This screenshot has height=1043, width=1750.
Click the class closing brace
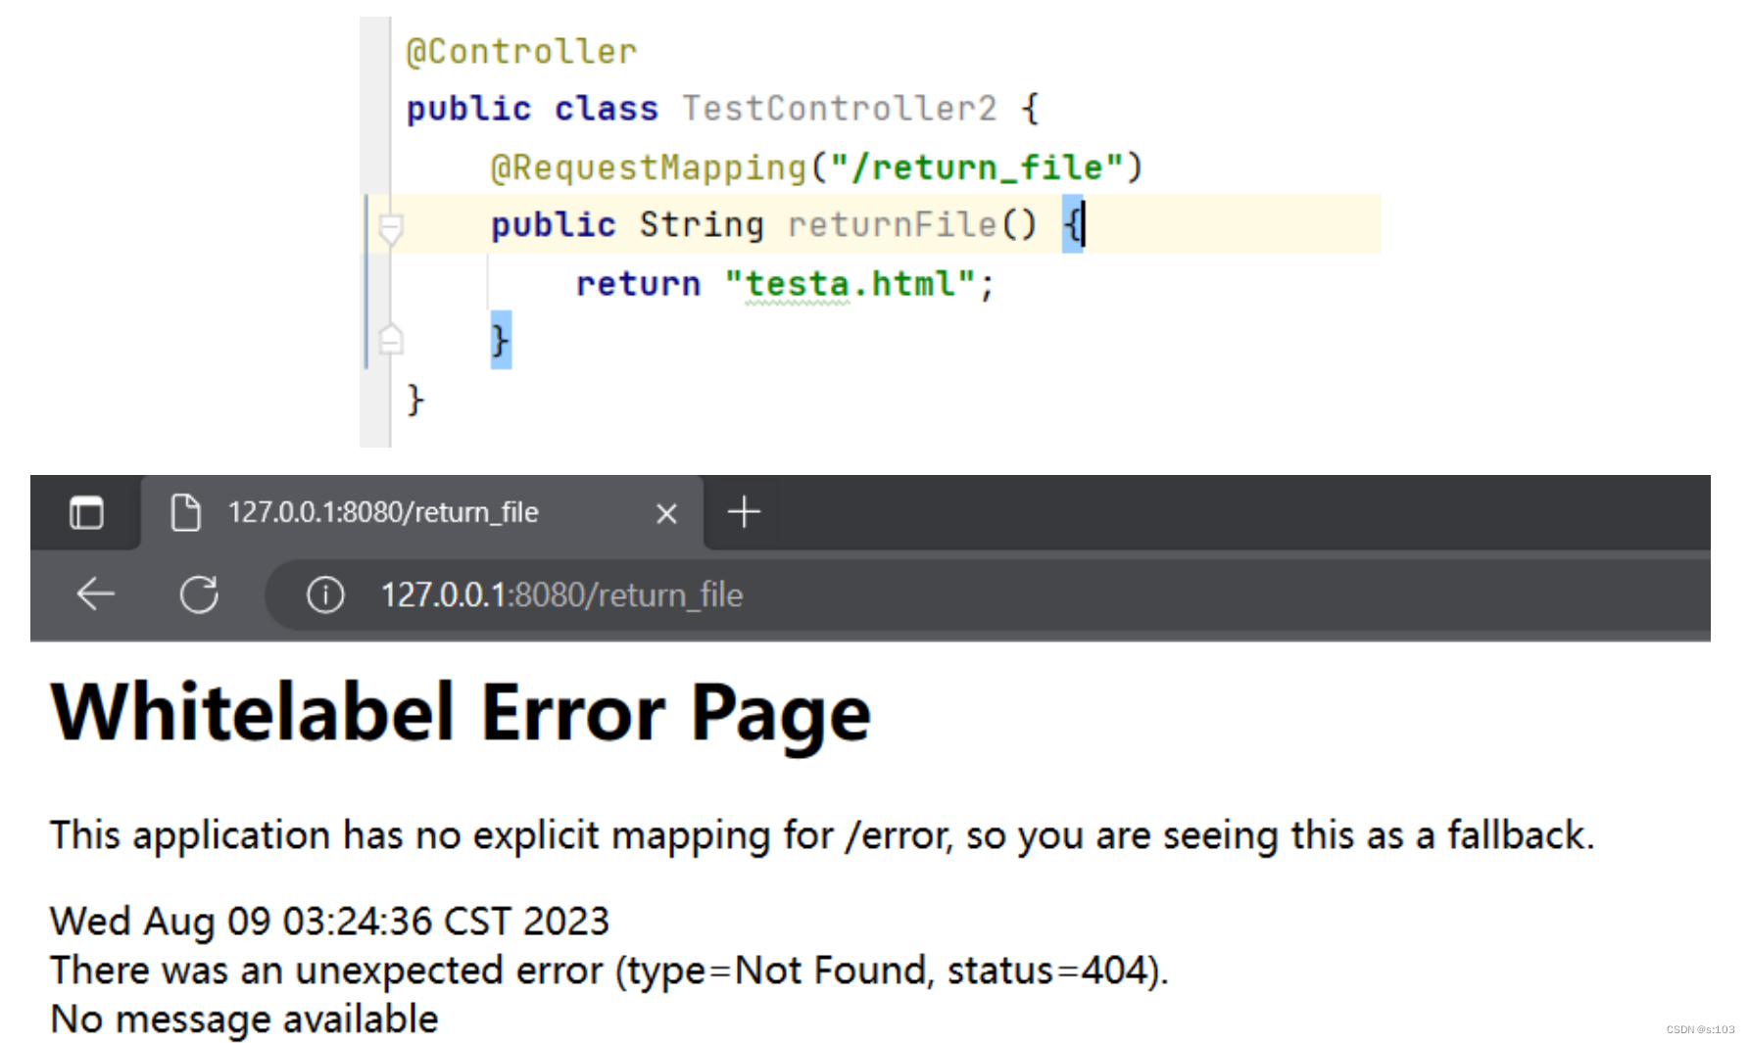pyautogui.click(x=415, y=400)
